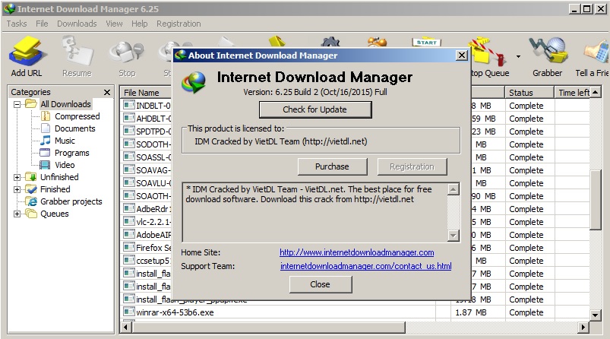
Task: Open the Stop Queue dropdown arrow
Action: (519, 57)
